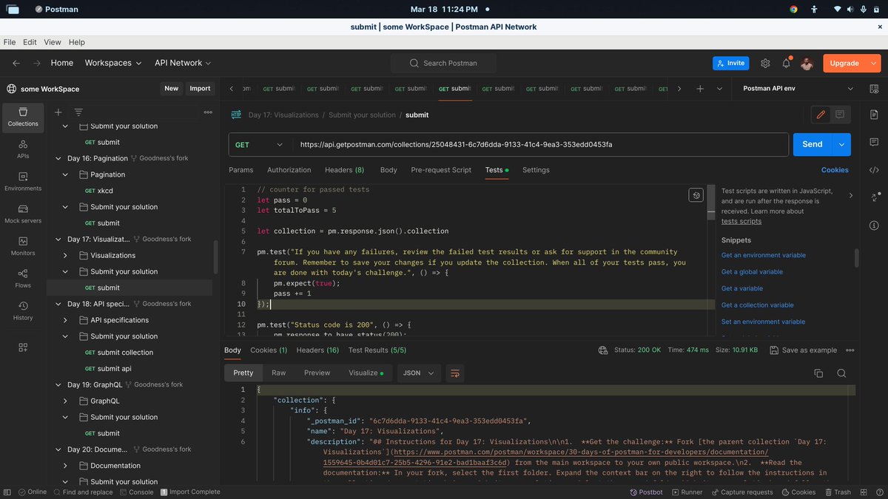Open the Postman API env environment selector
Image resolution: width=888 pixels, height=499 pixels.
797,89
